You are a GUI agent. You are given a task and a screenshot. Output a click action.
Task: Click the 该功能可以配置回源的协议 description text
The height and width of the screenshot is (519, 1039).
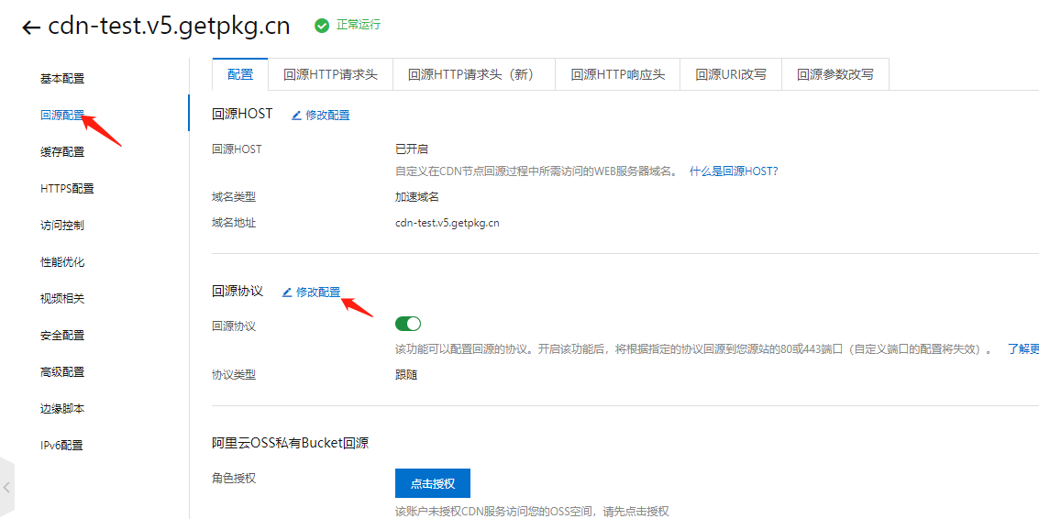(694, 349)
